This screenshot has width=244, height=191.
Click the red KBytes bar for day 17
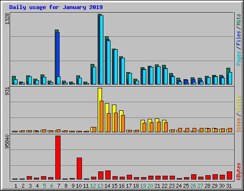[x=129, y=177]
